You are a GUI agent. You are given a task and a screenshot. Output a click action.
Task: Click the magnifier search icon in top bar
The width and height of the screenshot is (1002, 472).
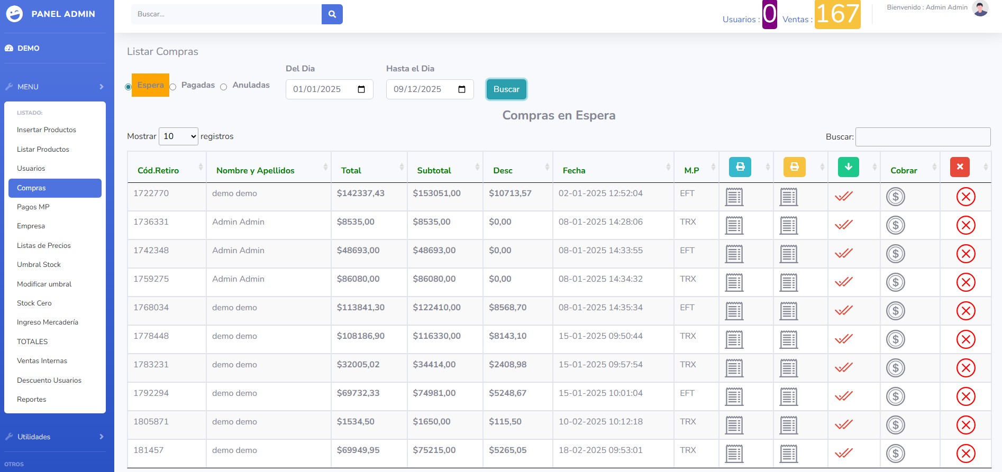click(x=332, y=14)
